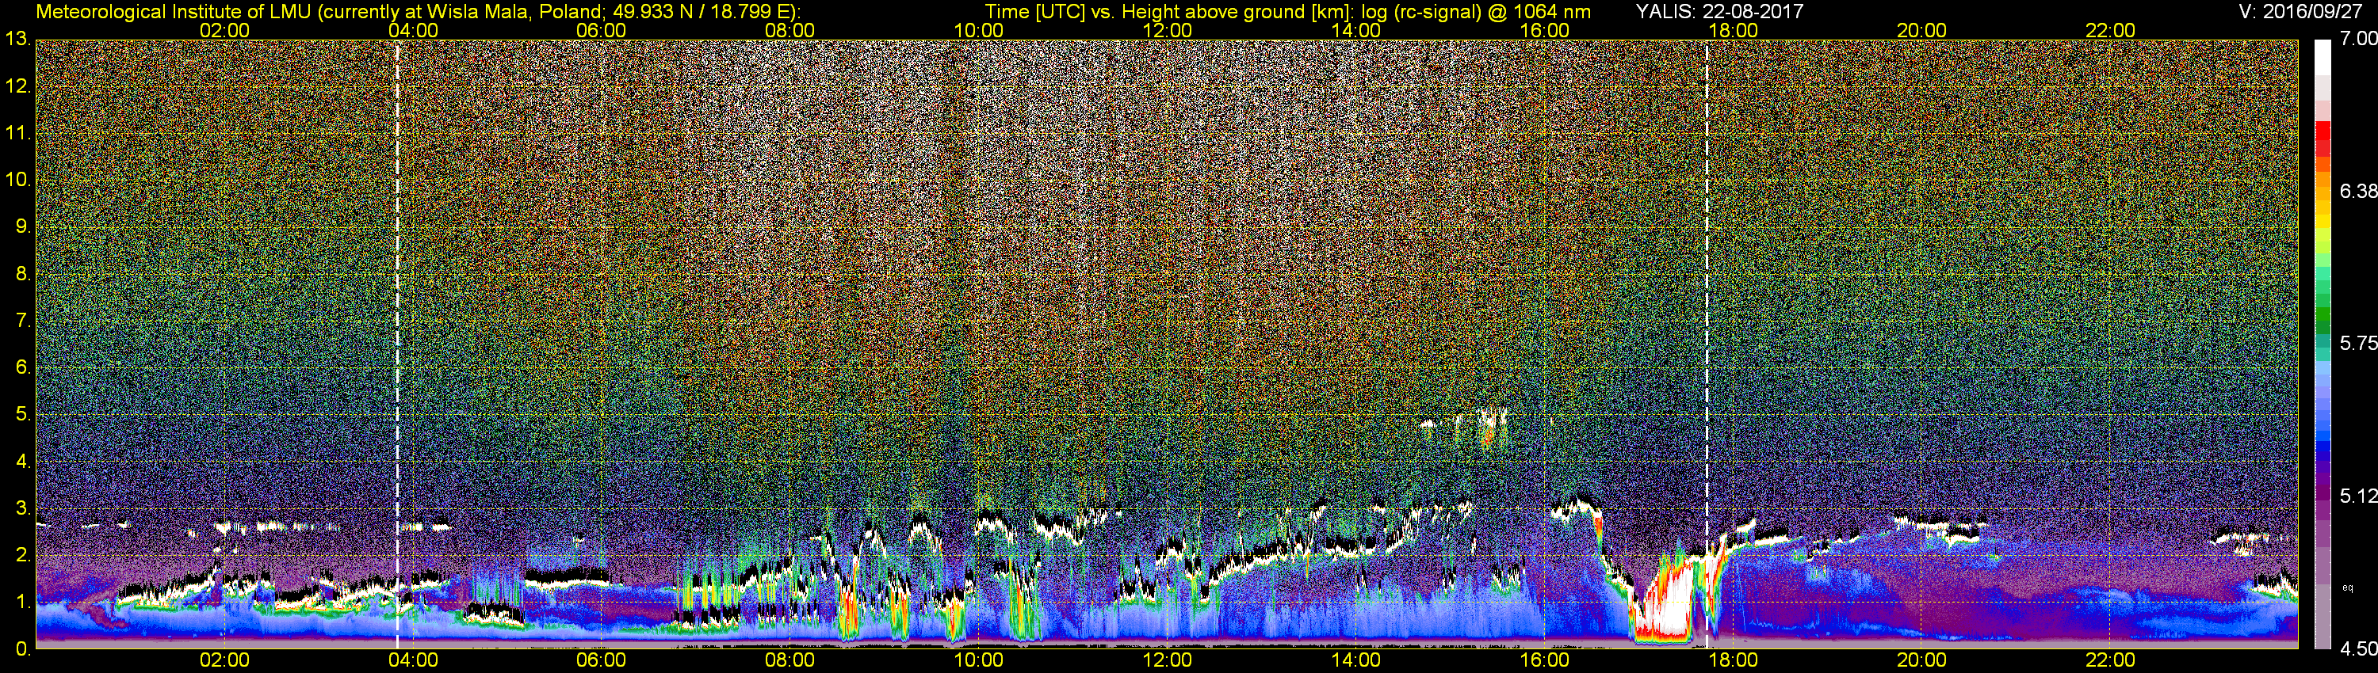Viewport: 2378px width, 673px height.
Task: Click the 06:00 label on the bottom time axis
Action: (601, 661)
